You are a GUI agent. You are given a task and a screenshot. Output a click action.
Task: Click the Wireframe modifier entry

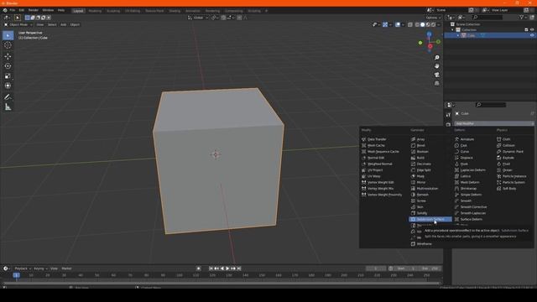[x=424, y=244]
